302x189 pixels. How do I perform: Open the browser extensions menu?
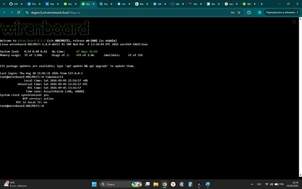249,13
